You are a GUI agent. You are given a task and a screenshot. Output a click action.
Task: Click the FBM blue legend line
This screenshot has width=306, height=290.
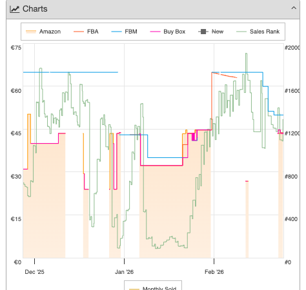point(116,32)
